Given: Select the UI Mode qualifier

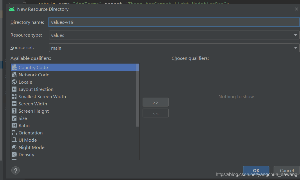Looking at the screenshot, I should pos(73,140).
